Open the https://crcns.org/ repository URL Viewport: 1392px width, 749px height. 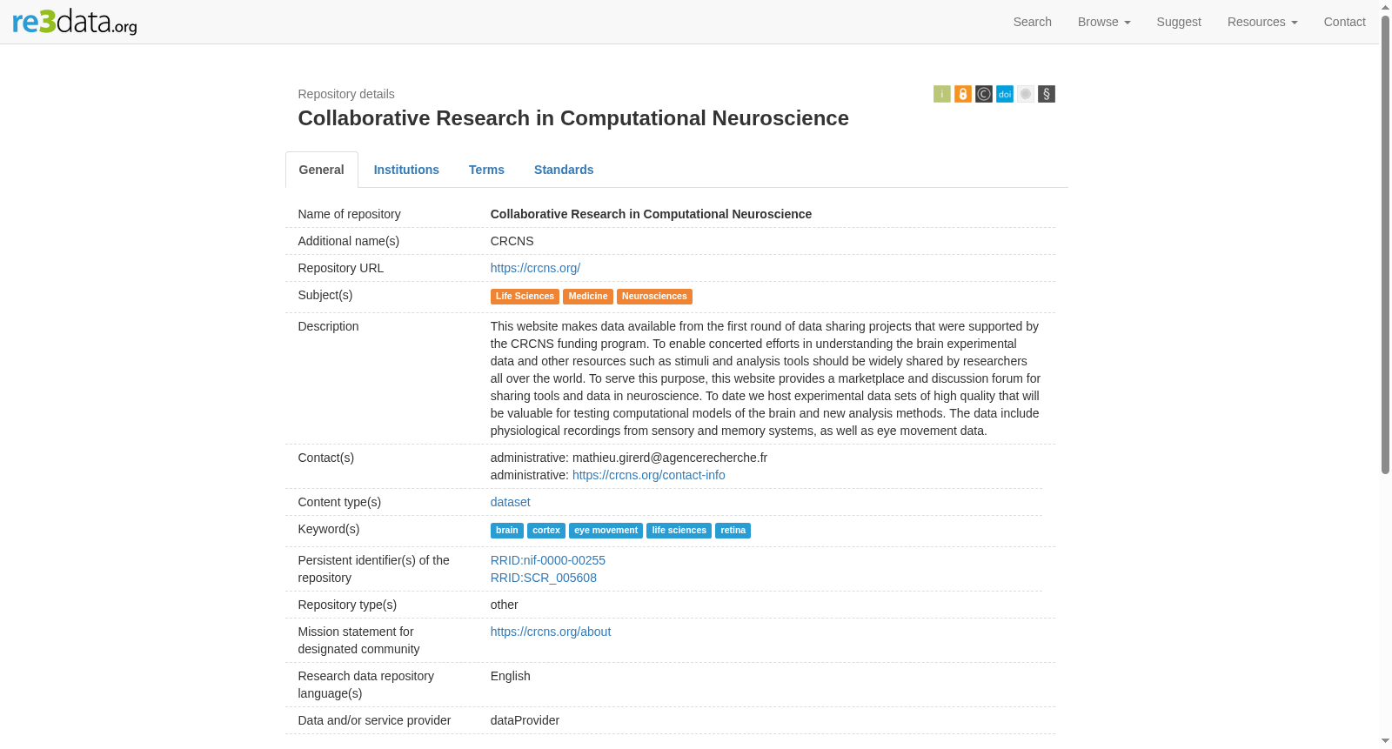535,268
